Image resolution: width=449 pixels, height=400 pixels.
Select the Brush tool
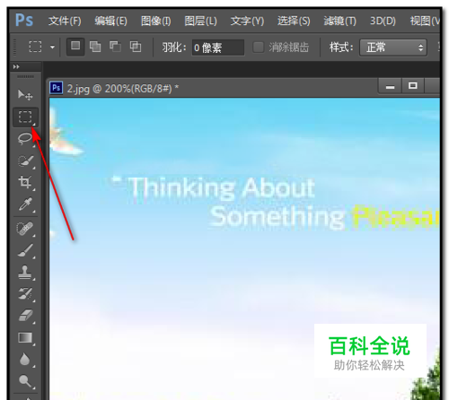coord(25,250)
